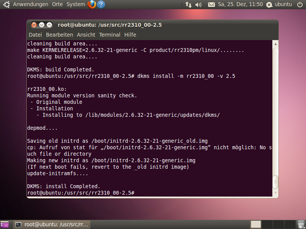Launch Firefox from the top panel

coord(92,5)
